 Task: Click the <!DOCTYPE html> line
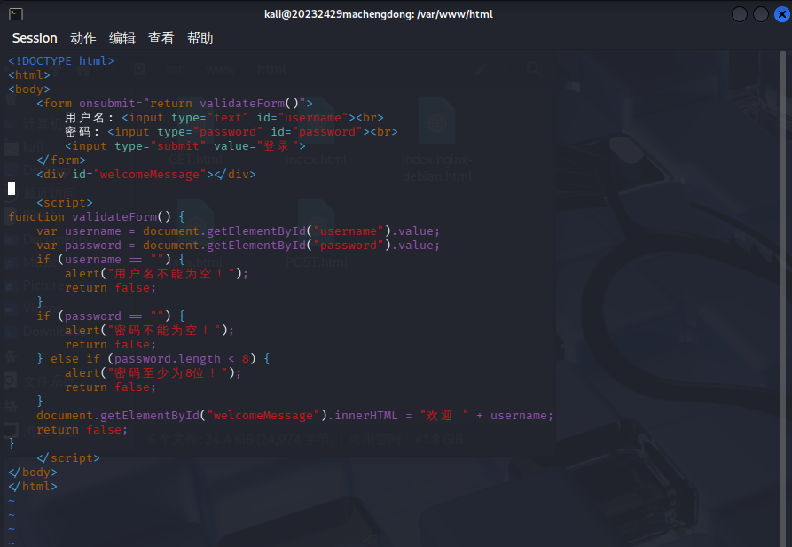pos(61,60)
